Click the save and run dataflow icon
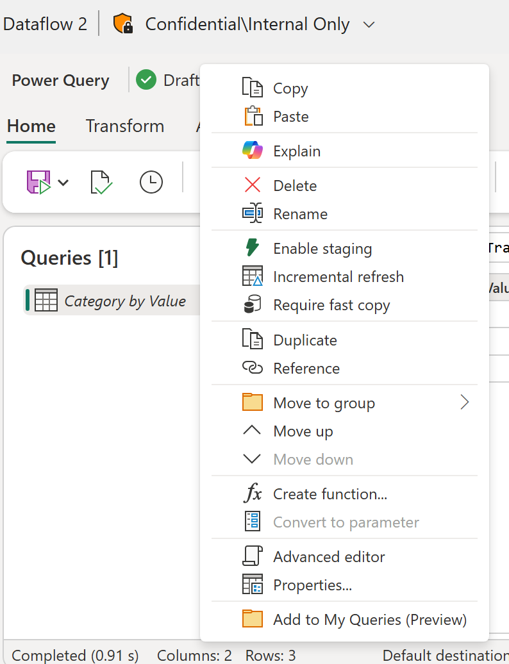The image size is (509, 664). point(38,182)
